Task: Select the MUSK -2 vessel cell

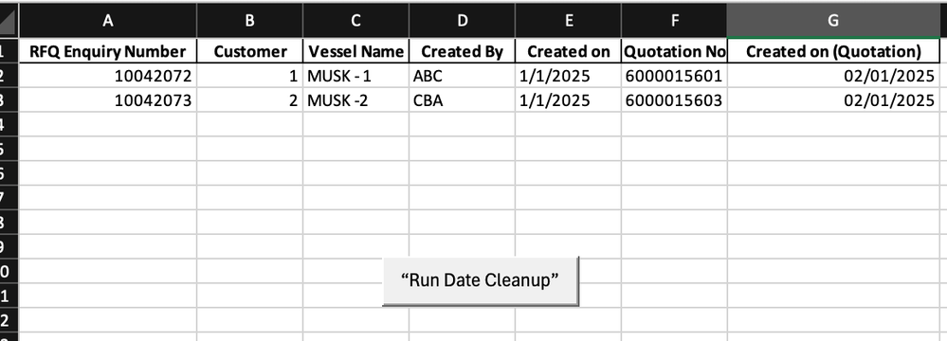Action: click(355, 100)
